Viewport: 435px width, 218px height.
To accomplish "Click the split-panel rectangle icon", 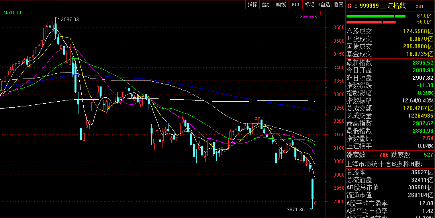I will 322,13.
